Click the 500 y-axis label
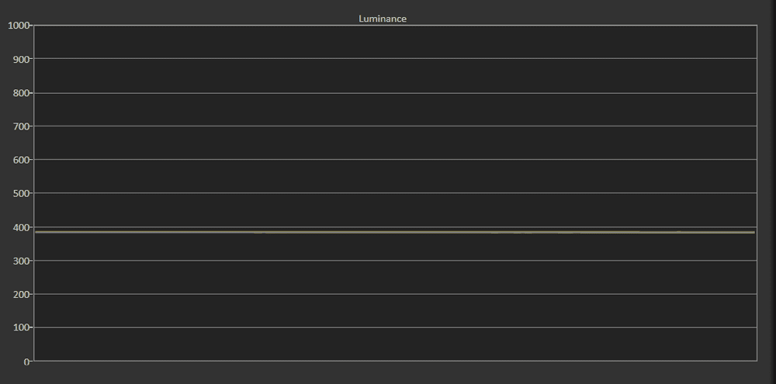This screenshot has height=384, width=776. tap(20, 193)
